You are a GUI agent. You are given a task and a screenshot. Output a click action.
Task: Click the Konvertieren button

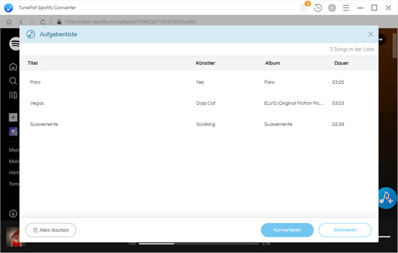pos(287,230)
